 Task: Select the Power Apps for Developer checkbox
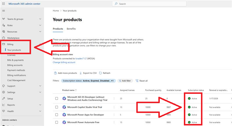[x=57, y=115]
